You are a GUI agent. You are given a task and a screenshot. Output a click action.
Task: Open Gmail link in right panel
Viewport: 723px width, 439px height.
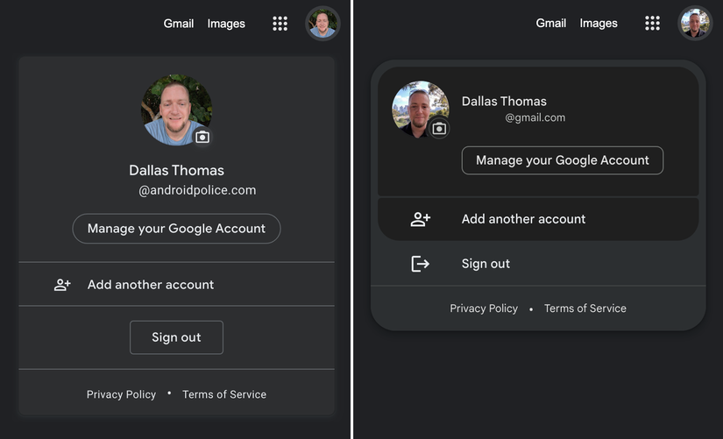click(x=551, y=23)
